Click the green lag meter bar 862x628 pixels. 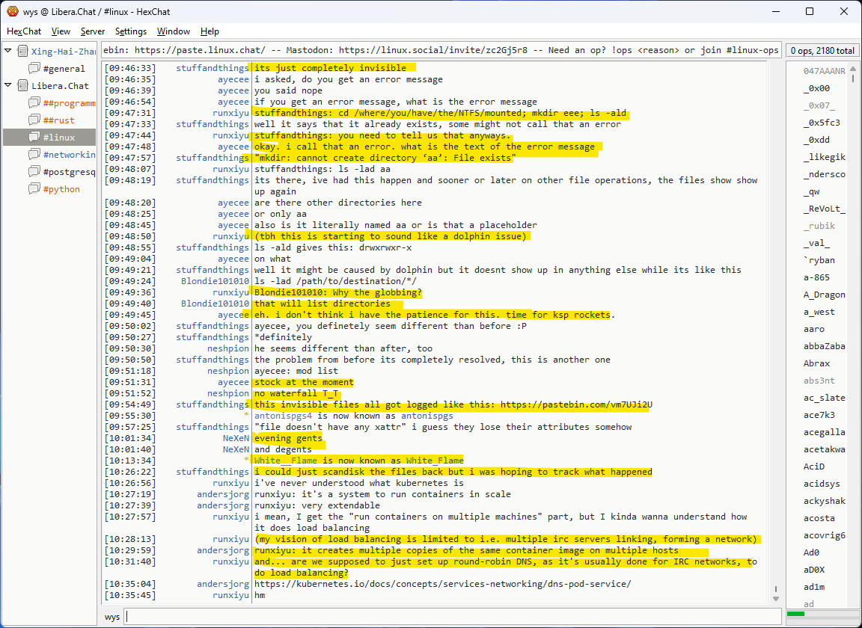[x=796, y=614]
